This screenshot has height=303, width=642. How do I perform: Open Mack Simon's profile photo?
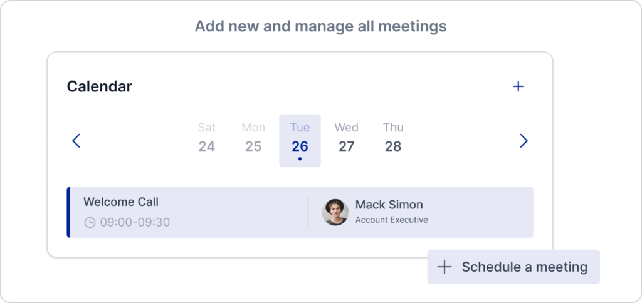(x=335, y=212)
